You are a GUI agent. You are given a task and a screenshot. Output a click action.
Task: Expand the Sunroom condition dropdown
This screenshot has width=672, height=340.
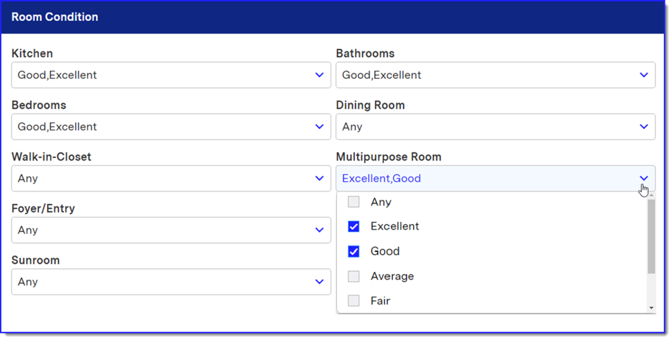pos(163,282)
